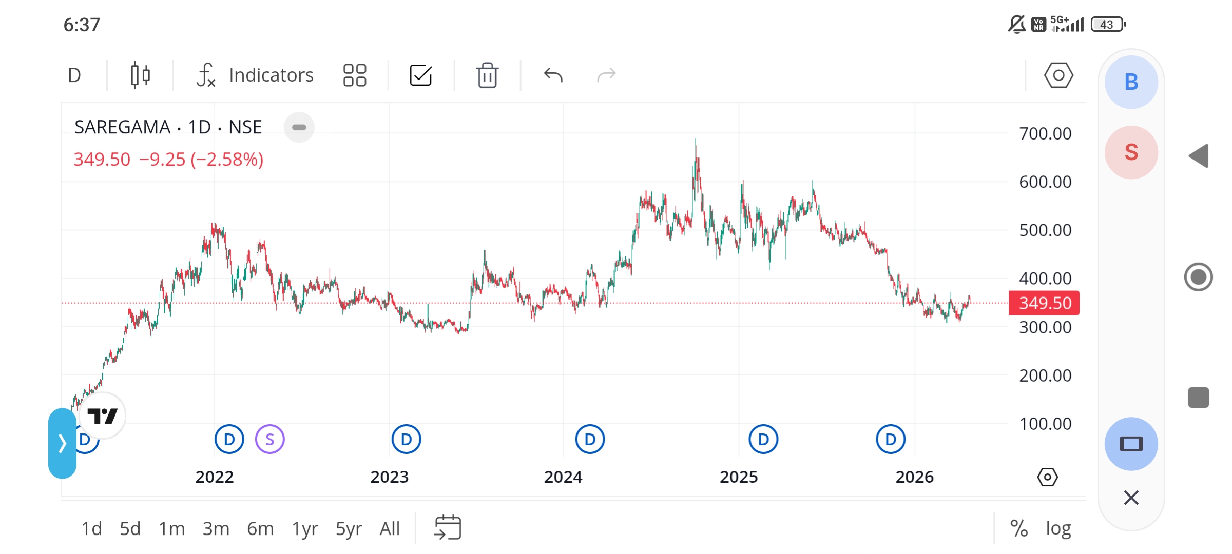Select the All time range
This screenshot has height=554, width=1232.
pos(390,528)
